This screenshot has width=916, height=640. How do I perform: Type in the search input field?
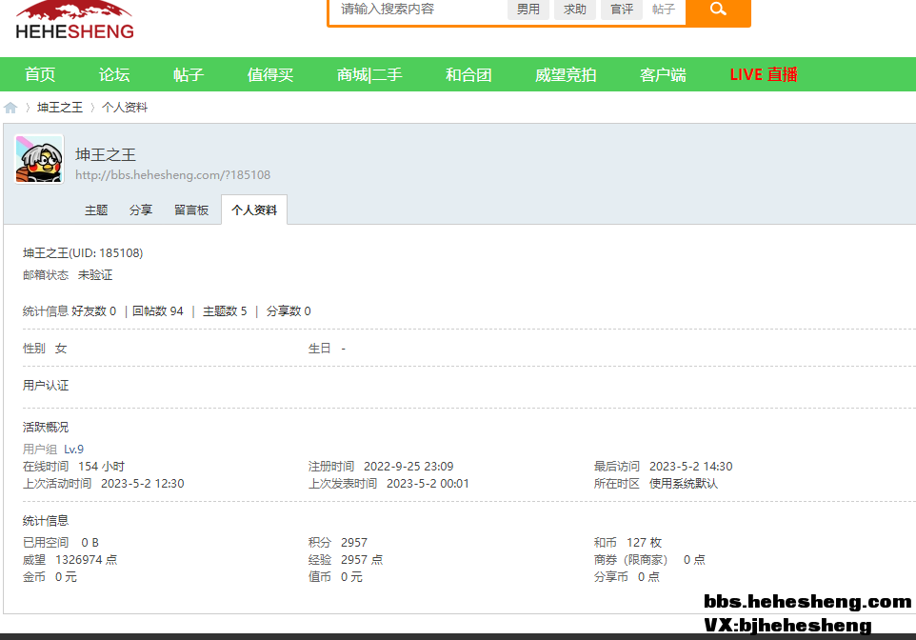(419, 10)
